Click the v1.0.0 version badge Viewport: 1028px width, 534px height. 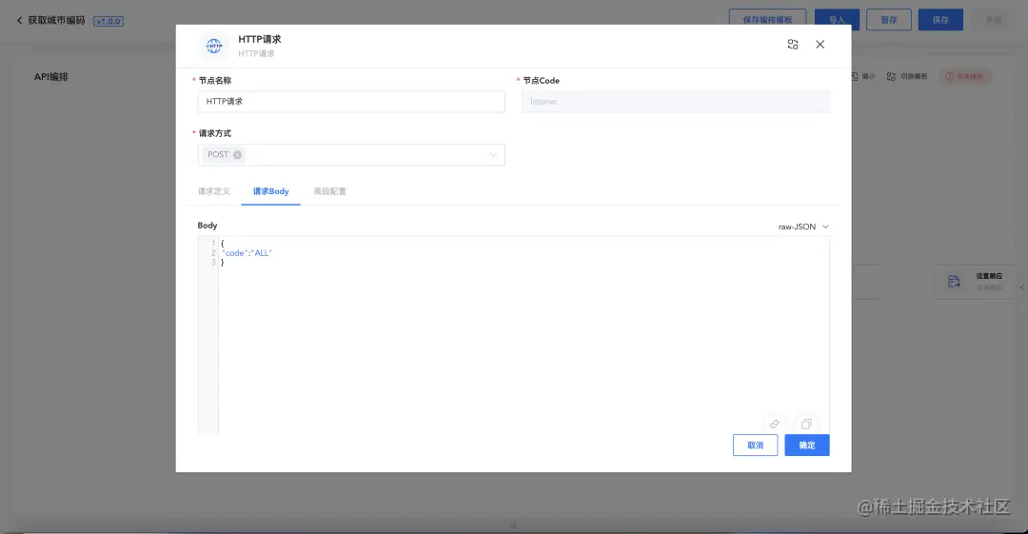[109, 21]
